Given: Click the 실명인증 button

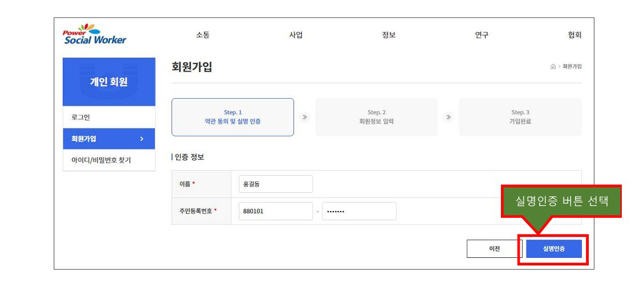Looking at the screenshot, I should (x=554, y=249).
